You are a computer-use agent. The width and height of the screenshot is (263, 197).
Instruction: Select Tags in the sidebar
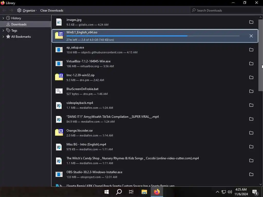click(14, 31)
